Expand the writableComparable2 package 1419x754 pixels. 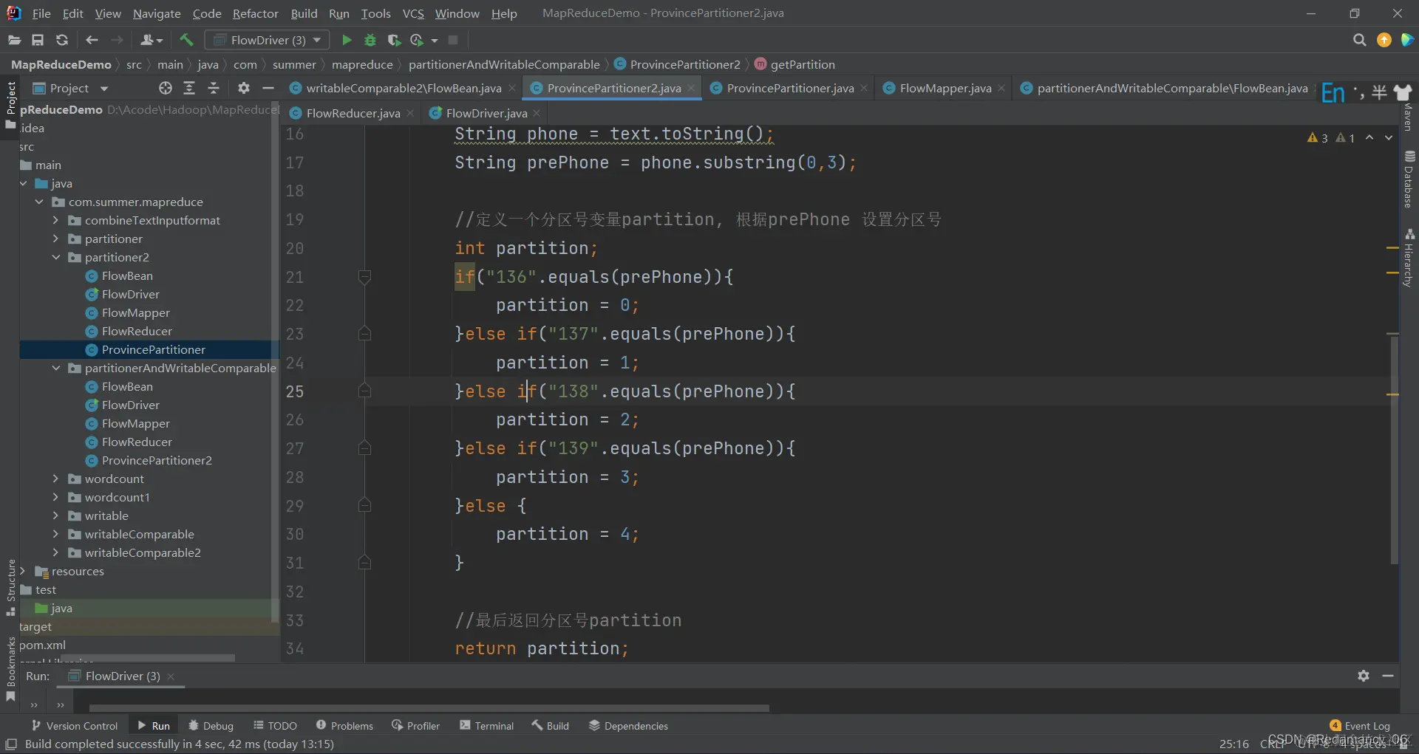55,552
